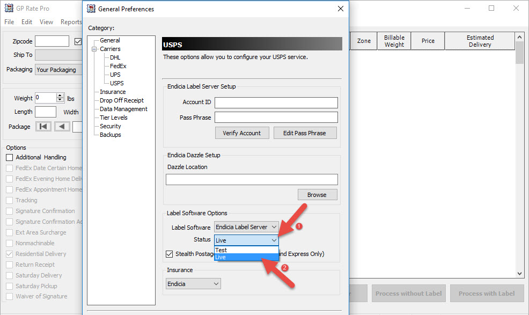Screen dimensions: 529x315
Task: Click the Billable Weight column header
Action: [394, 41]
